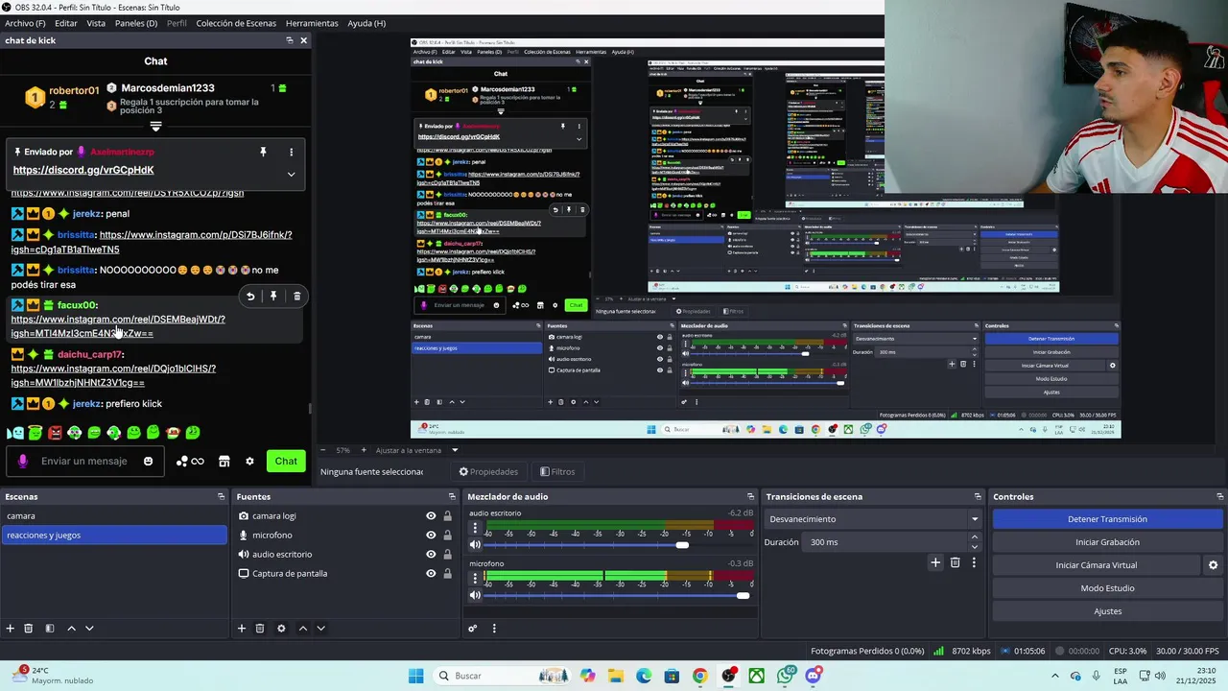
Task: Remove selected scene with trash icon
Action: pos(29,629)
